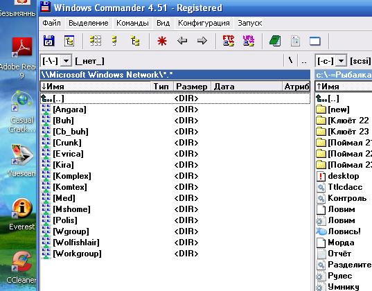Select the [Evrica] network group
This screenshot has width=372, height=291.
click(x=175, y=154)
